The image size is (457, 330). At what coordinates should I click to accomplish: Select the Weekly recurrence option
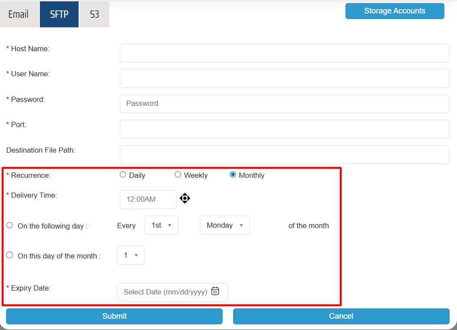pyautogui.click(x=178, y=175)
